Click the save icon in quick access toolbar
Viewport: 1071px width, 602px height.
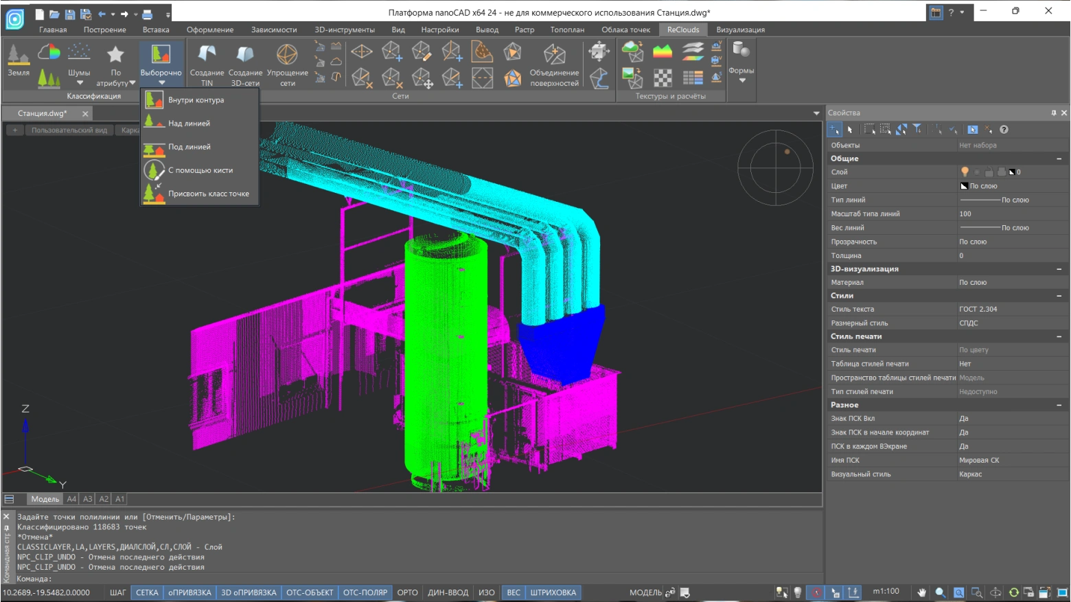click(x=70, y=14)
